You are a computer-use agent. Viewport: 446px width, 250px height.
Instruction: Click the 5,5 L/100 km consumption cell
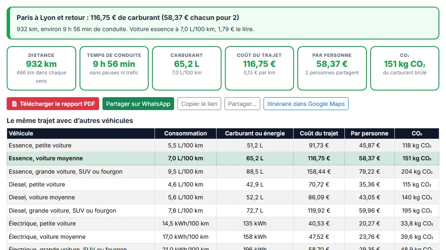tap(185, 145)
